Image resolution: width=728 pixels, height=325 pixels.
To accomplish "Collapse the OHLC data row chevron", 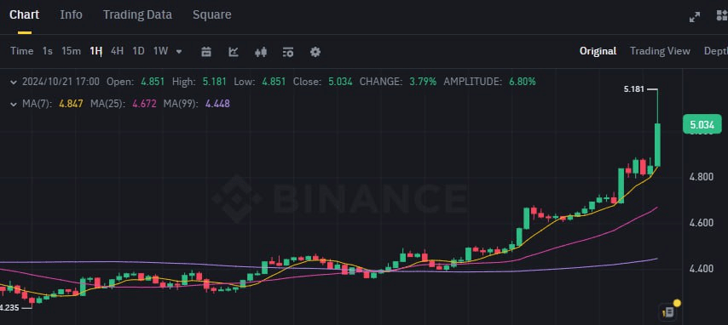I will (x=14, y=83).
